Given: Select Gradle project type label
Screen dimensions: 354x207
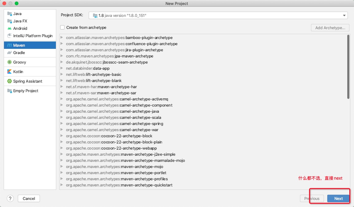Looking at the screenshot, I should (x=19, y=53).
